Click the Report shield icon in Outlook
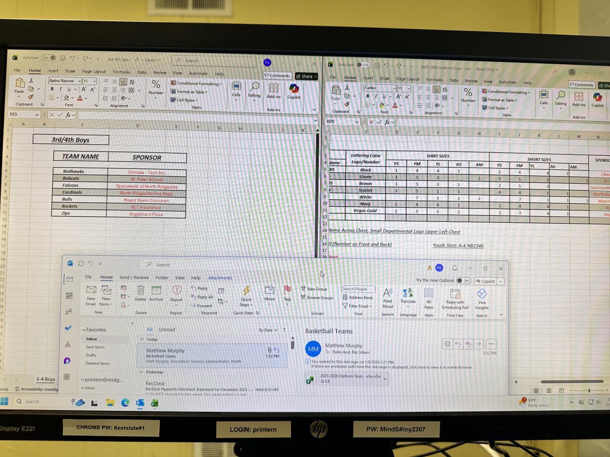This screenshot has height=457, width=610. tap(177, 290)
